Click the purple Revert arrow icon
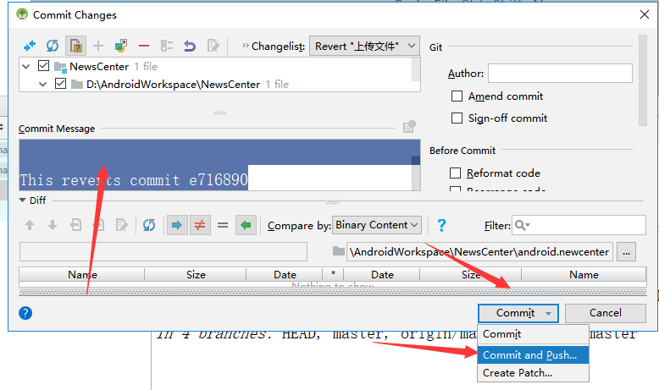The width and height of the screenshot is (659, 390). coord(190,46)
